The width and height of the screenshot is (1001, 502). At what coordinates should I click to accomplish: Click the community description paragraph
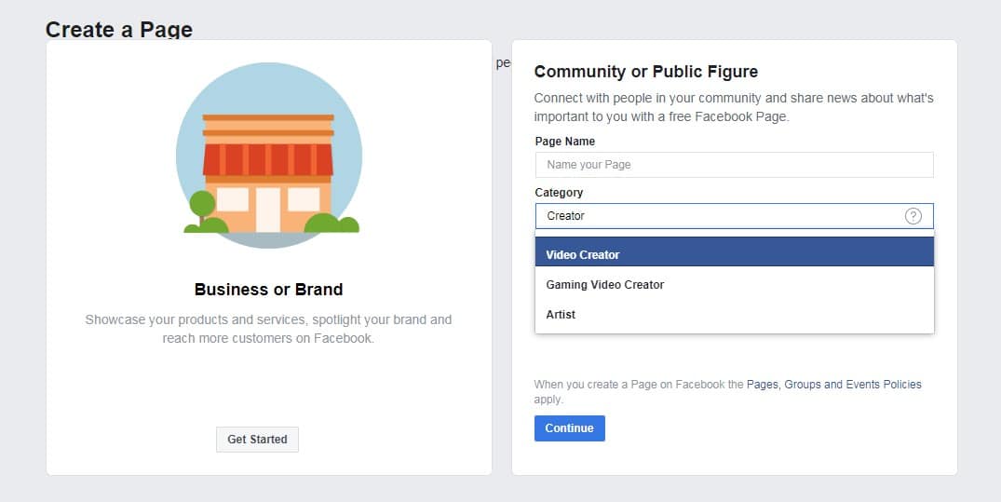733,107
